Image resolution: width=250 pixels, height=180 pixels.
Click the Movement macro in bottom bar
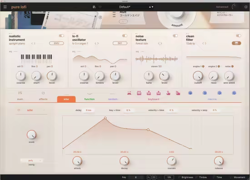(x=239, y=177)
